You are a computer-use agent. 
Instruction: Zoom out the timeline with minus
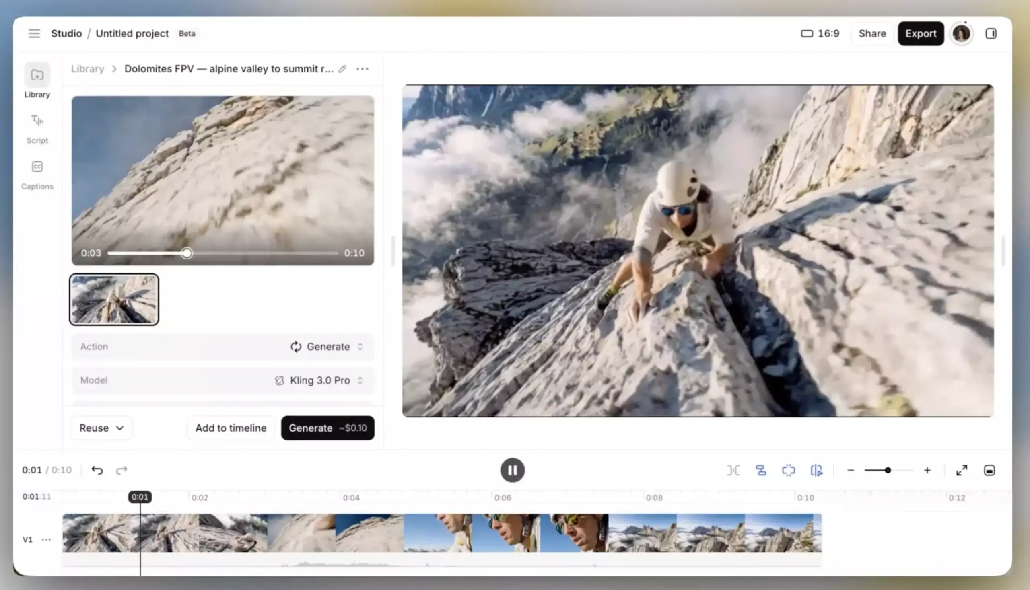click(851, 470)
